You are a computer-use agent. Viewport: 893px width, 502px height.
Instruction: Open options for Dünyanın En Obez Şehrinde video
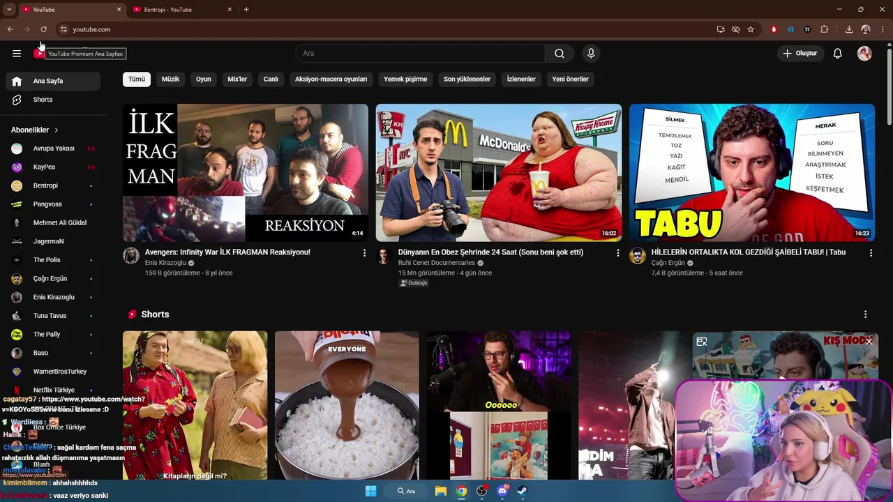pos(617,253)
